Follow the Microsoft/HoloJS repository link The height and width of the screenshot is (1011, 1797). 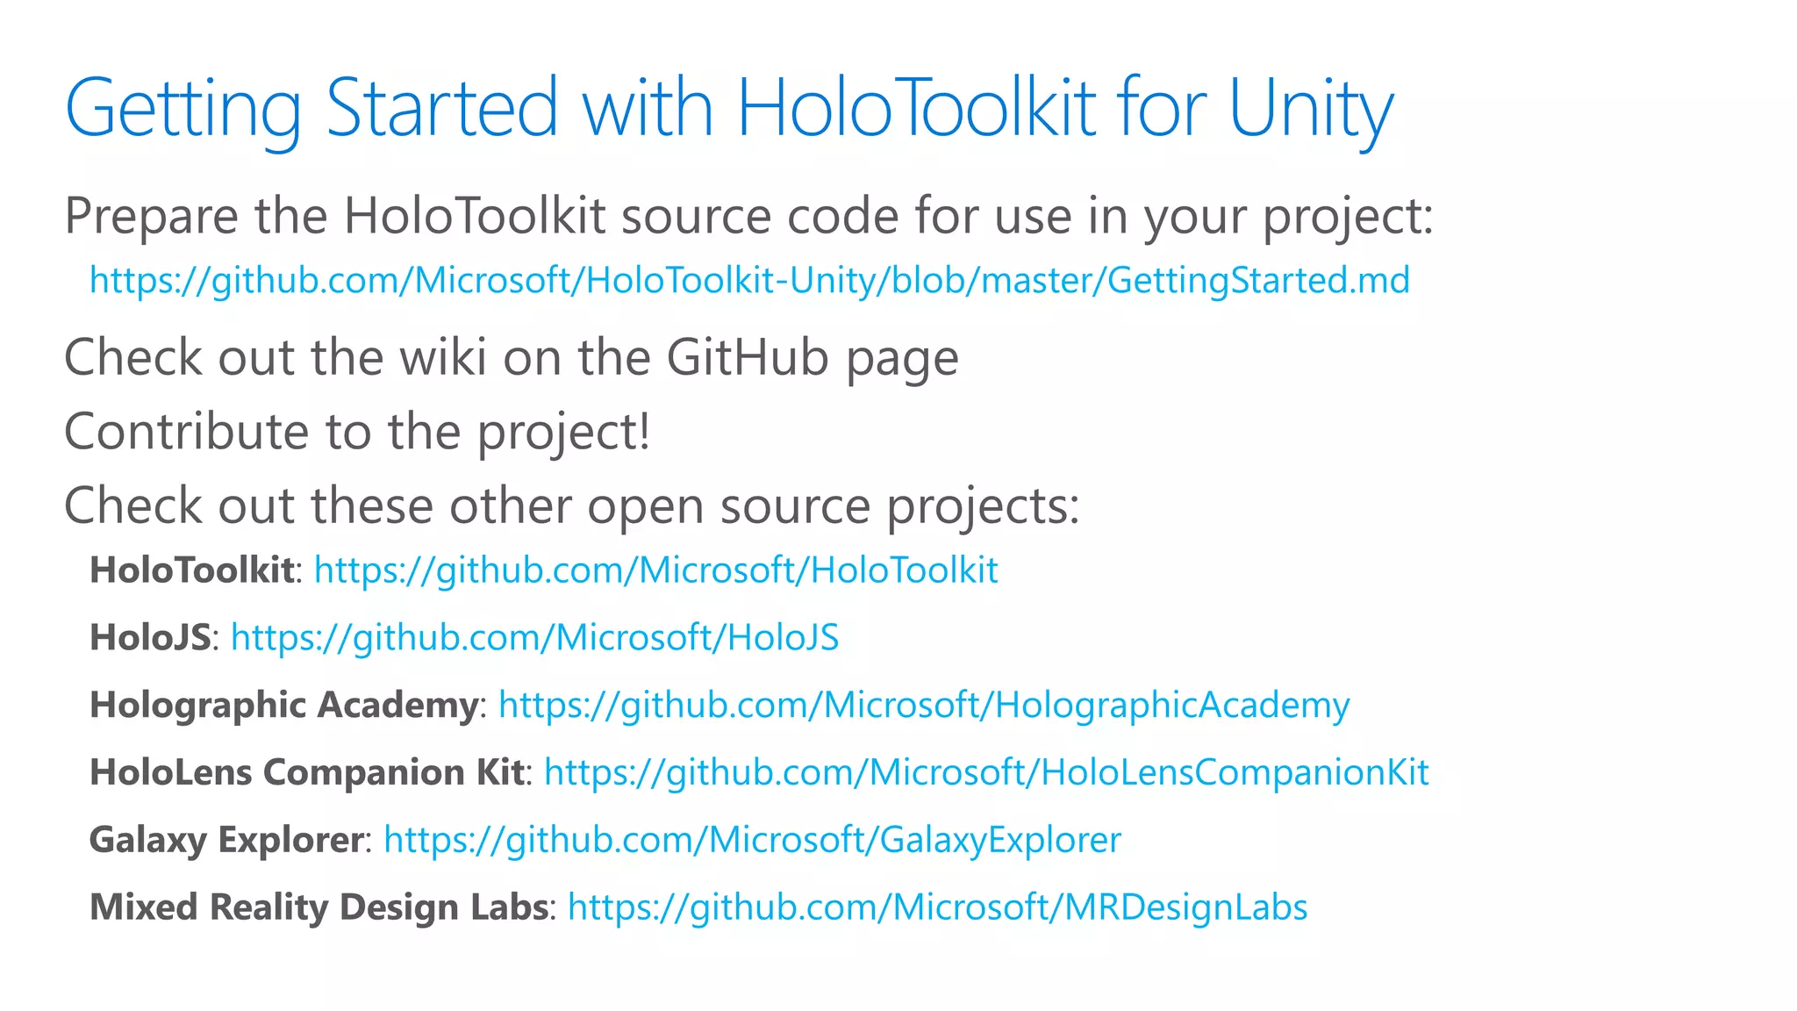coord(534,638)
